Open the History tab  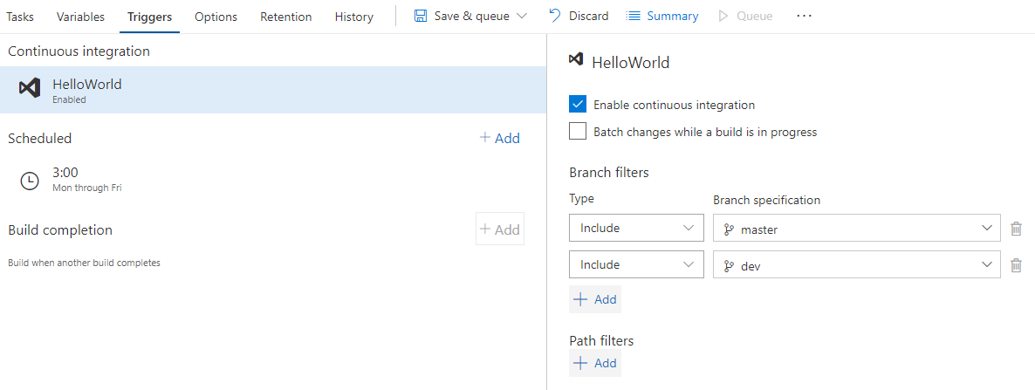point(353,17)
